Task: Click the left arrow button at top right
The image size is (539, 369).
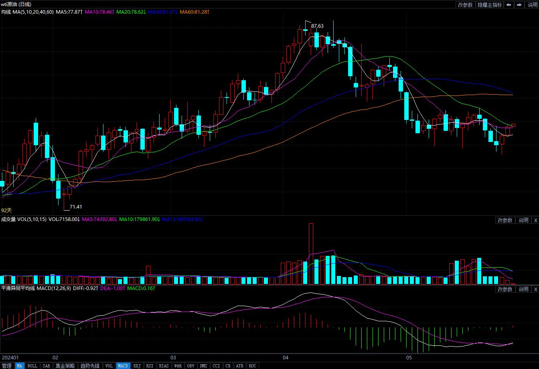Action: 509,5
